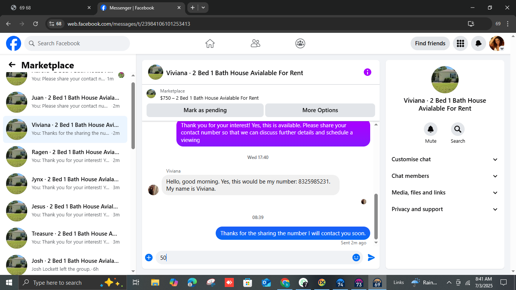The height and width of the screenshot is (290, 516).
Task: Click the Search magnifier in chat details
Action: tap(458, 130)
